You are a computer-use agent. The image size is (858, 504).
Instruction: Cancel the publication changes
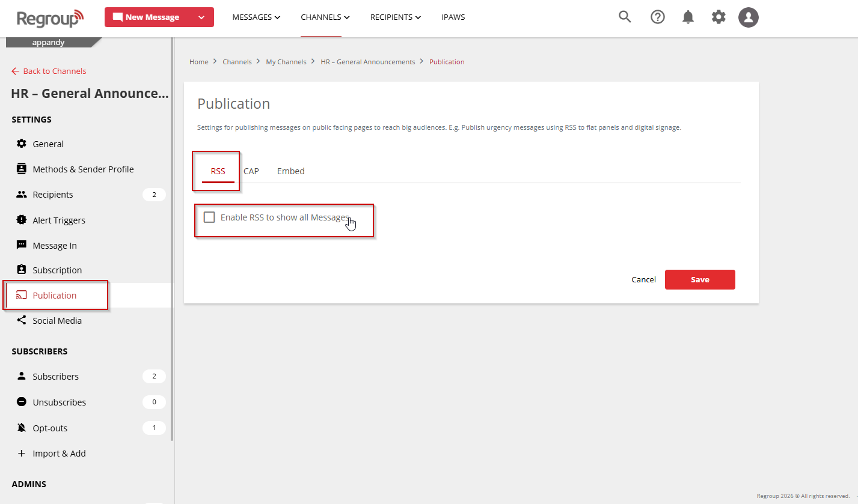tap(644, 279)
